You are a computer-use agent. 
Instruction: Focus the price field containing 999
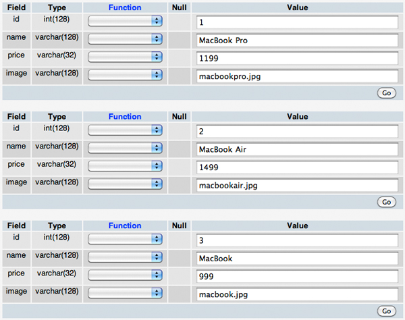297,276
